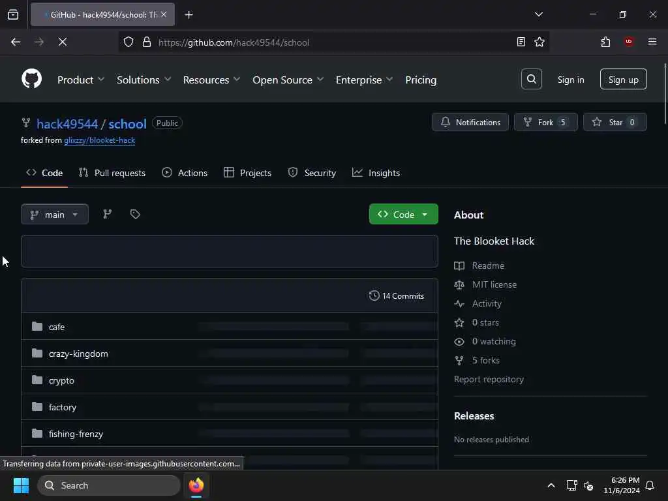The width and height of the screenshot is (668, 501).
Task: Click Sign in
Action: 570,80
